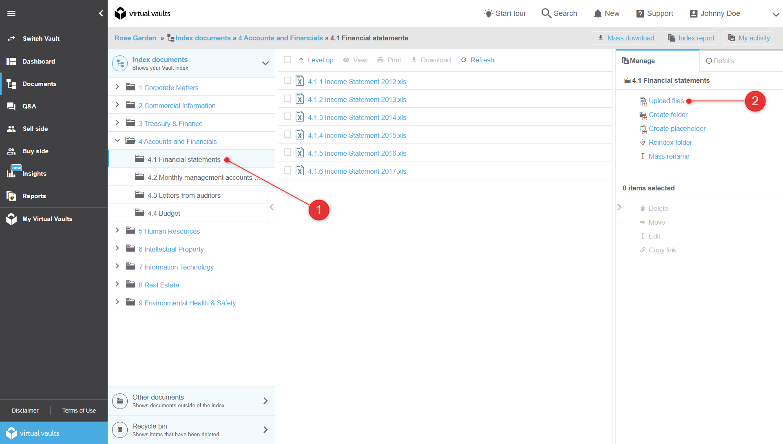The height and width of the screenshot is (444, 783).
Task: Click the hamburger menu icon
Action: pos(11,13)
